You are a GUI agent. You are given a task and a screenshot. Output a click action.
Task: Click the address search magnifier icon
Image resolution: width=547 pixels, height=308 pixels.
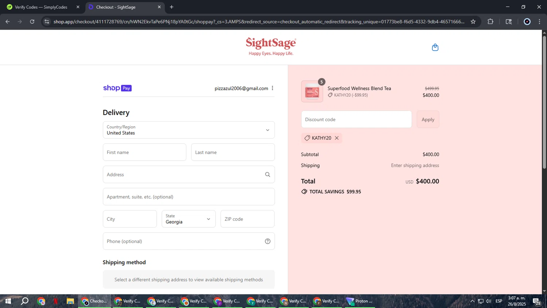(268, 174)
